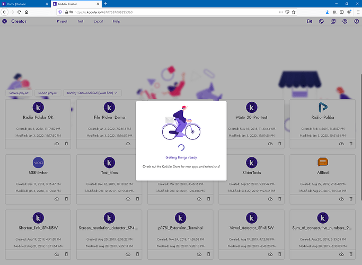Download the MI8Navbar project via cloud icon
Image resolution: width=362 pixels, height=265 pixels.
point(57,199)
